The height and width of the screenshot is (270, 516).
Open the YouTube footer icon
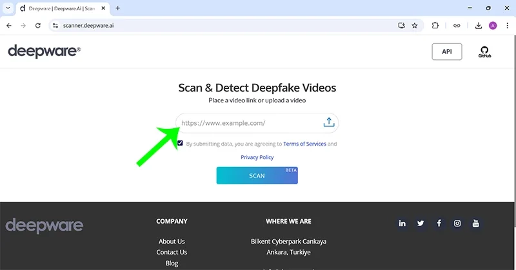pos(476,223)
